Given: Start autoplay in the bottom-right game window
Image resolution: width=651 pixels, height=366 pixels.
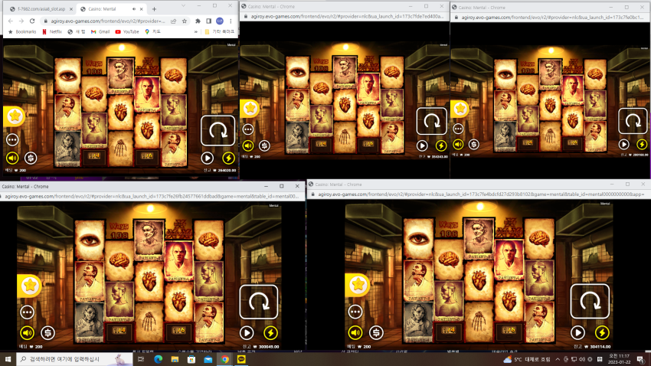Looking at the screenshot, I should click(x=577, y=332).
